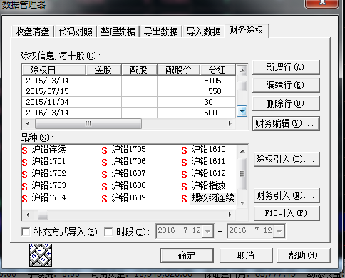Open help via 帮助 button
This screenshot has width=345, height=278.
[304, 256]
